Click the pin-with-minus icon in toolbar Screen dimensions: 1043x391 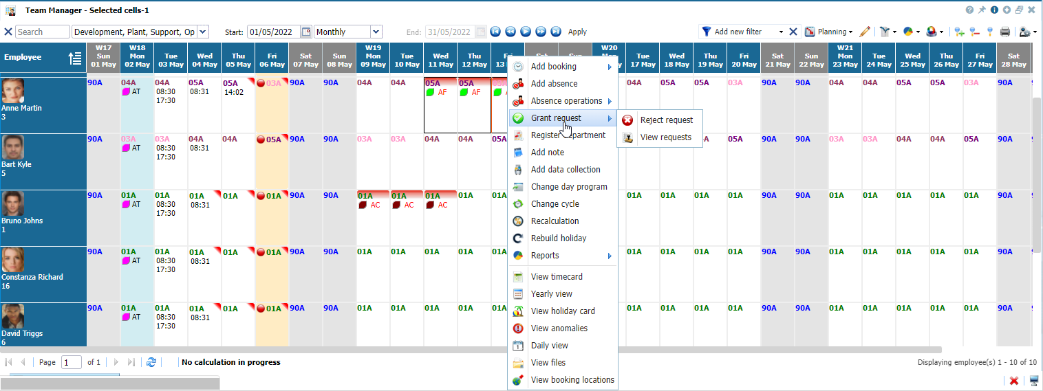tap(974, 32)
